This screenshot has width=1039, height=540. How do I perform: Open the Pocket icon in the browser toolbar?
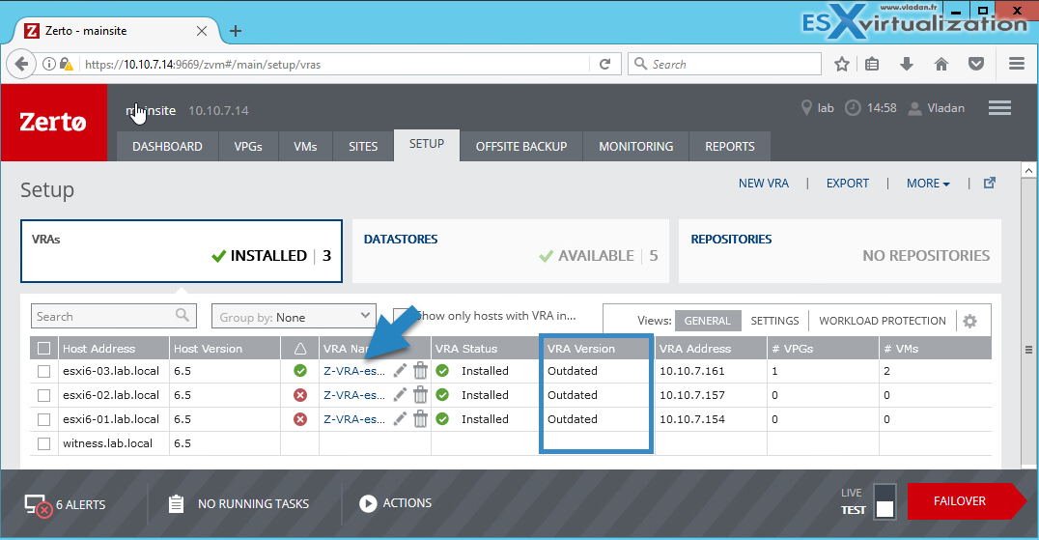click(976, 64)
